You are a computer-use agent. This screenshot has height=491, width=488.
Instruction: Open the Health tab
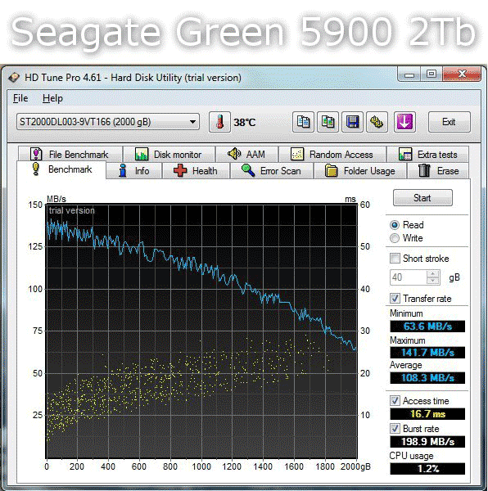pos(196,171)
